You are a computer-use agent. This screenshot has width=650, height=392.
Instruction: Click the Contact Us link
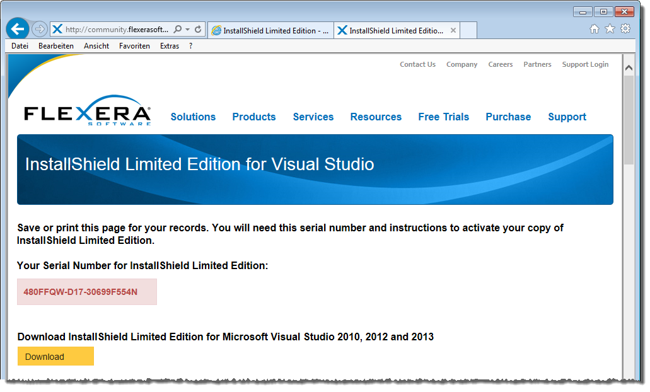[x=417, y=64]
